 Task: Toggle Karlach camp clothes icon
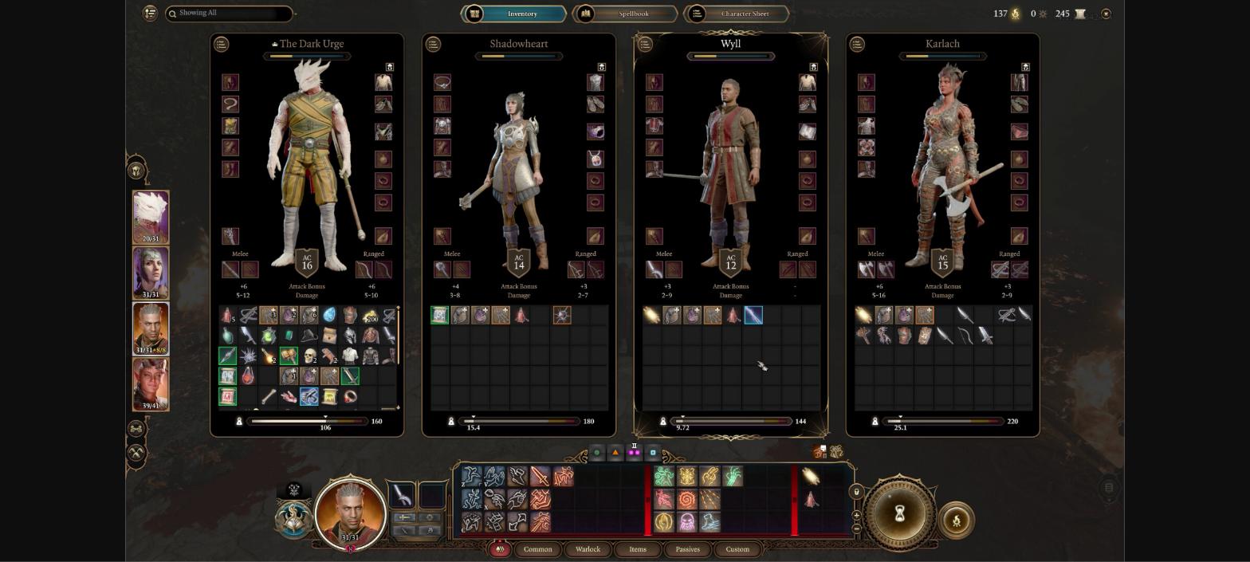pos(1026,67)
